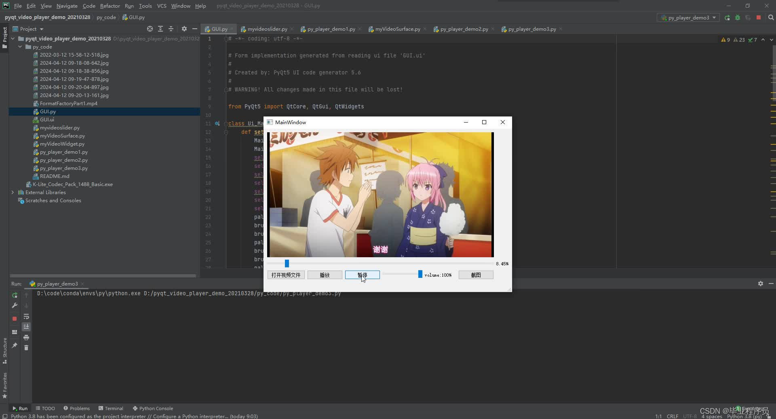Toggle the code fold marker on line 1
The image size is (776, 419).
pyautogui.click(x=226, y=38)
